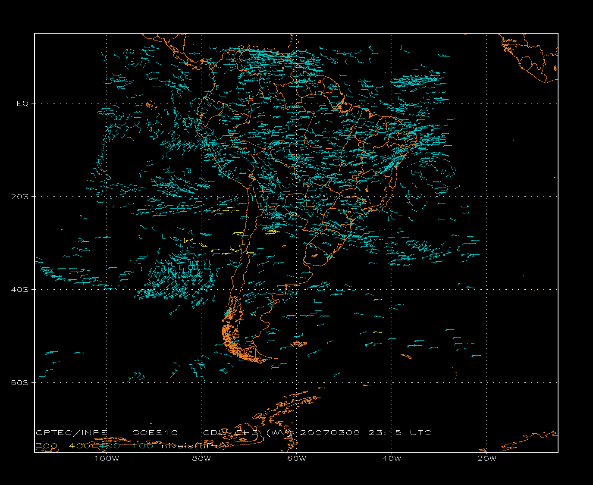Click the 80W longitude label
593x485 pixels.
(202, 458)
